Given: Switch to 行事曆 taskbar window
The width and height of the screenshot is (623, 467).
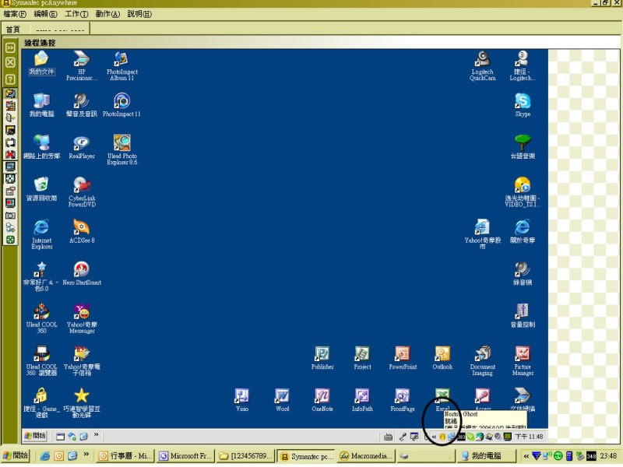Looking at the screenshot, I should coord(125,456).
